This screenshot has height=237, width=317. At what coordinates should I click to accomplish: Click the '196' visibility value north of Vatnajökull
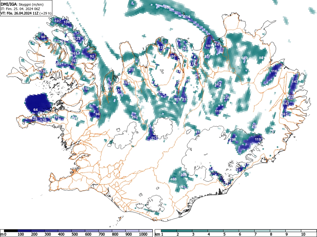[233, 139]
